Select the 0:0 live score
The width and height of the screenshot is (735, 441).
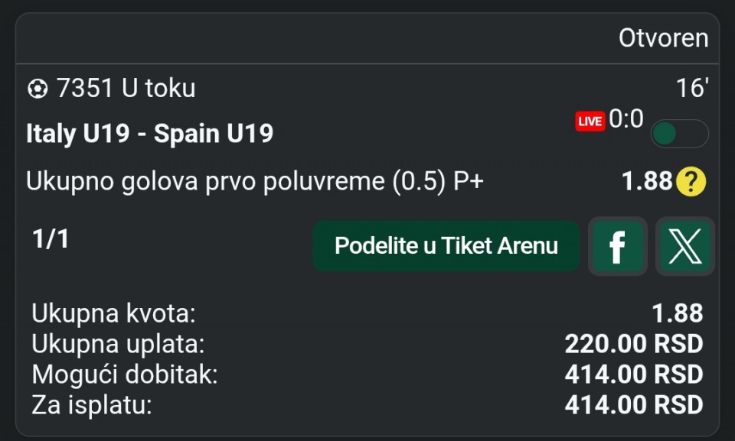tap(626, 120)
